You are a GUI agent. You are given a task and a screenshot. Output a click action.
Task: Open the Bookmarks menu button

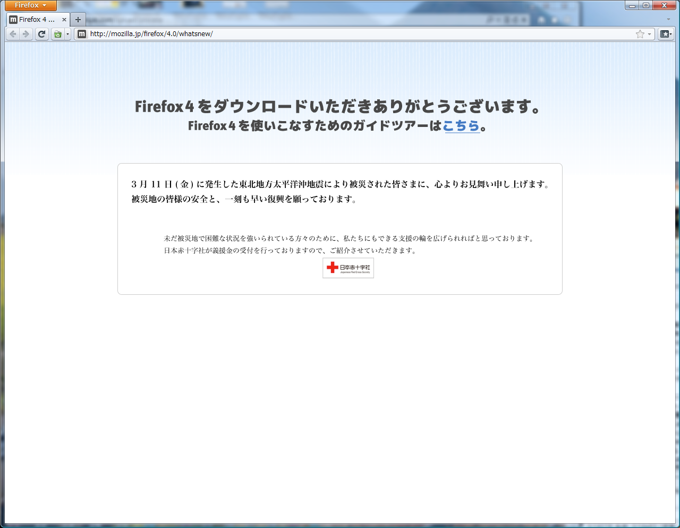click(666, 34)
